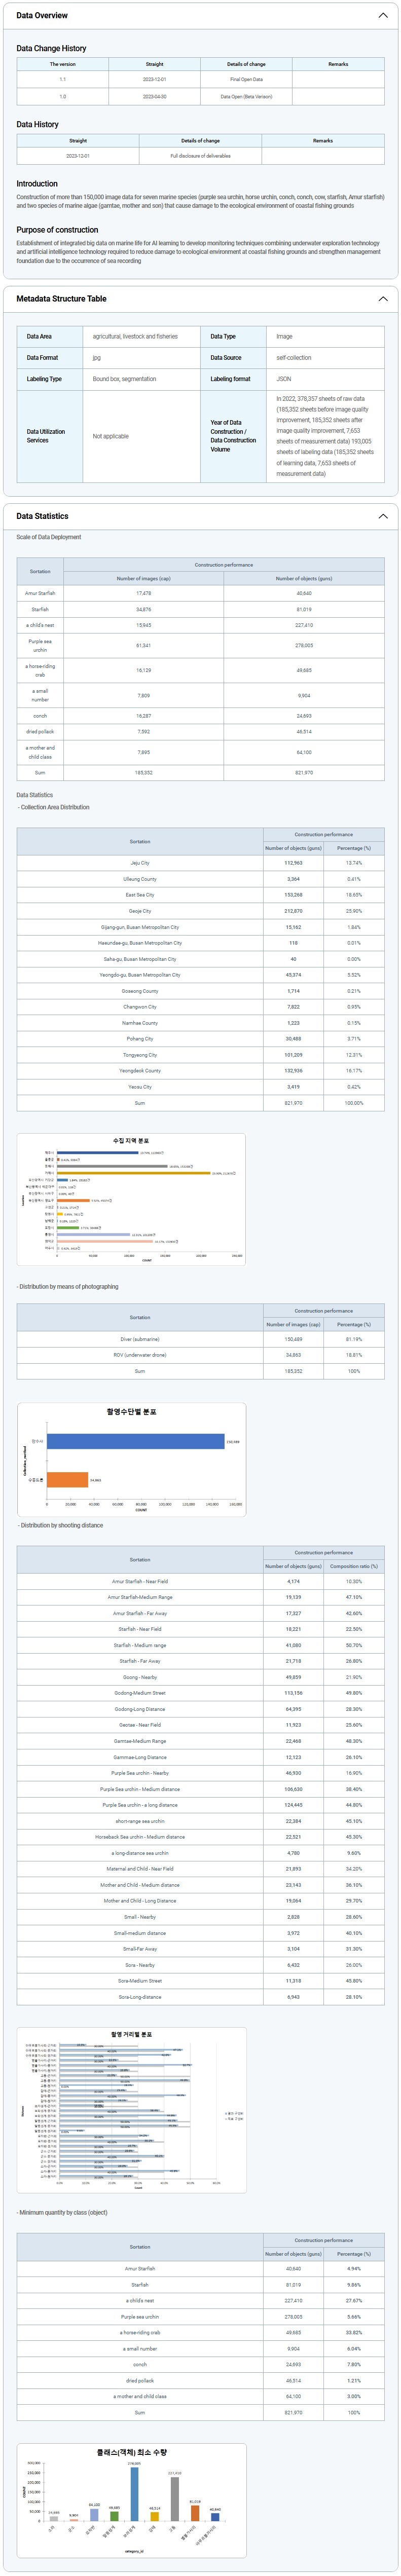Open the photographing means bar chart

131,1460
